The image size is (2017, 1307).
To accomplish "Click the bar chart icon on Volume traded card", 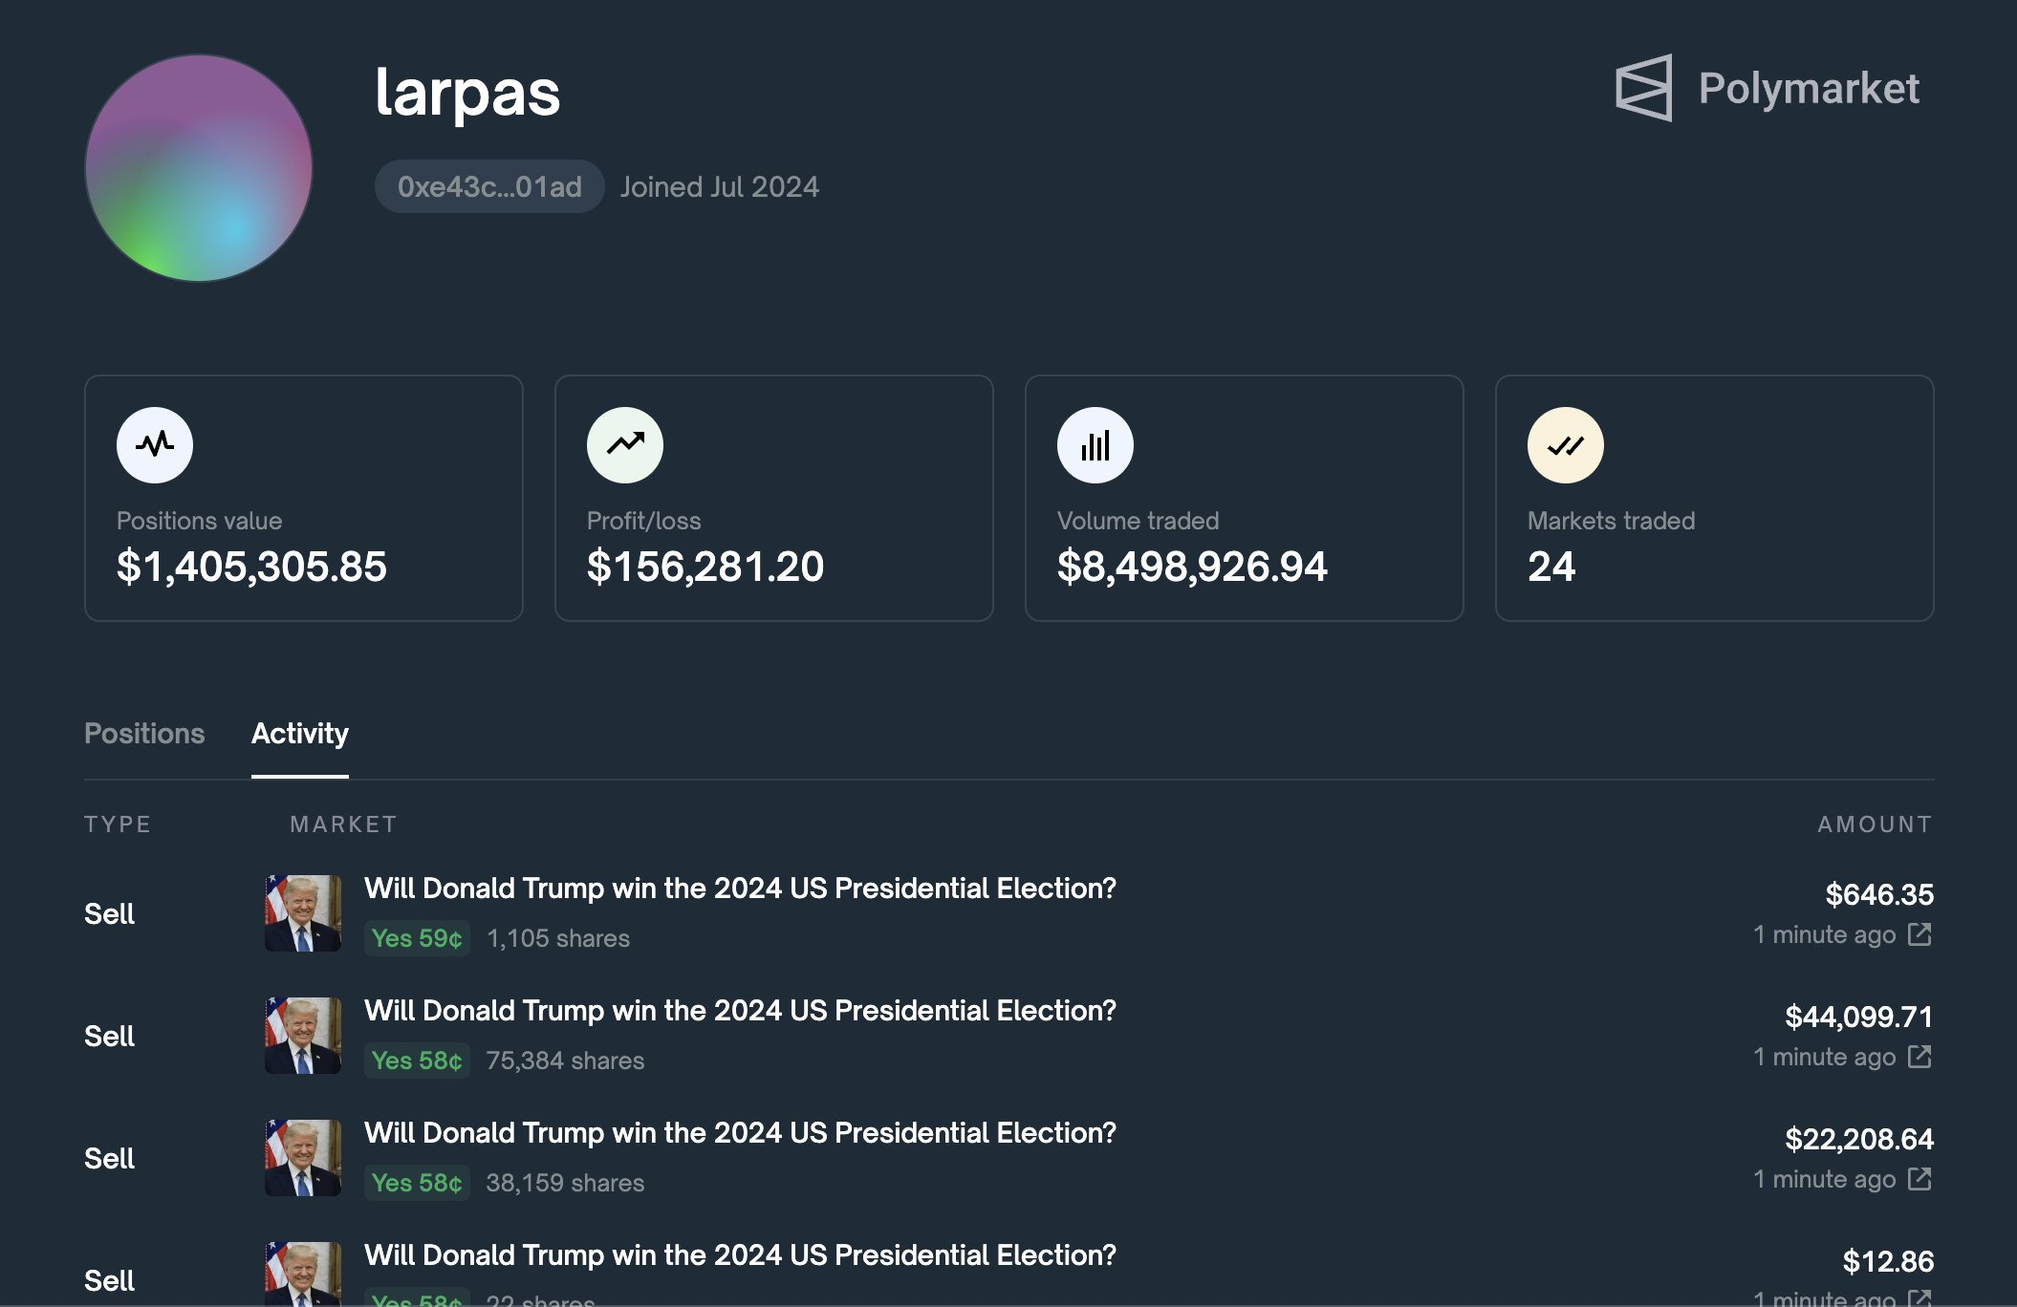I will 1096,444.
